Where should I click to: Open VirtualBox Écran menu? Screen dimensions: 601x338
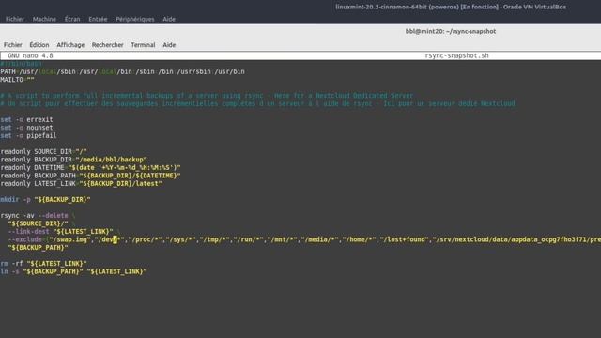click(72, 19)
